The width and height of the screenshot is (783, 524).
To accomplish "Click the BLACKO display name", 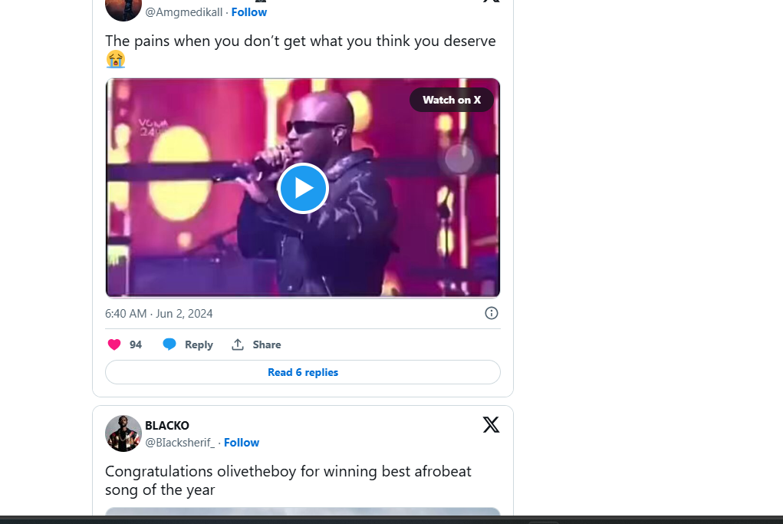I will (x=167, y=426).
